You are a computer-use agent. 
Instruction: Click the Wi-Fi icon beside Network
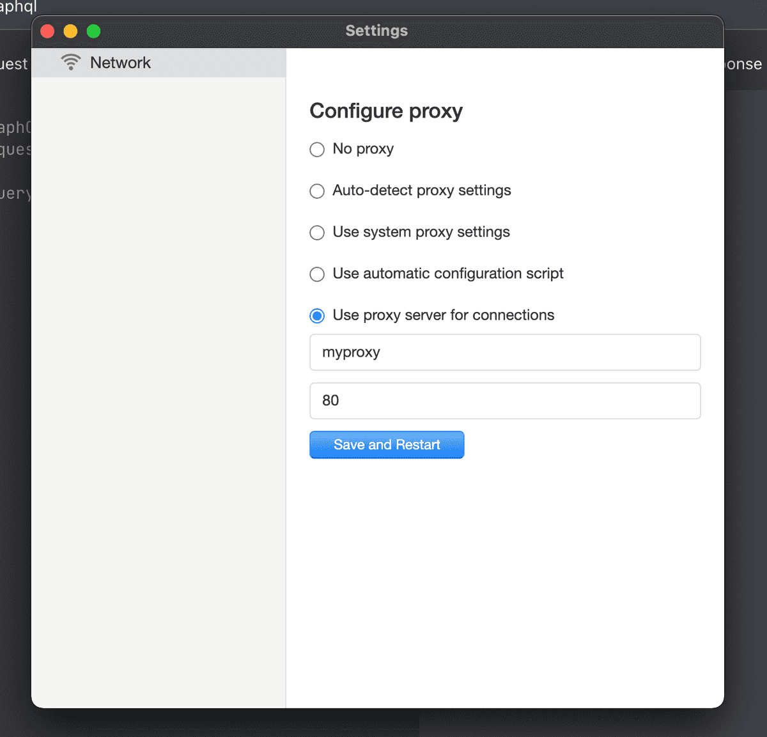[71, 63]
